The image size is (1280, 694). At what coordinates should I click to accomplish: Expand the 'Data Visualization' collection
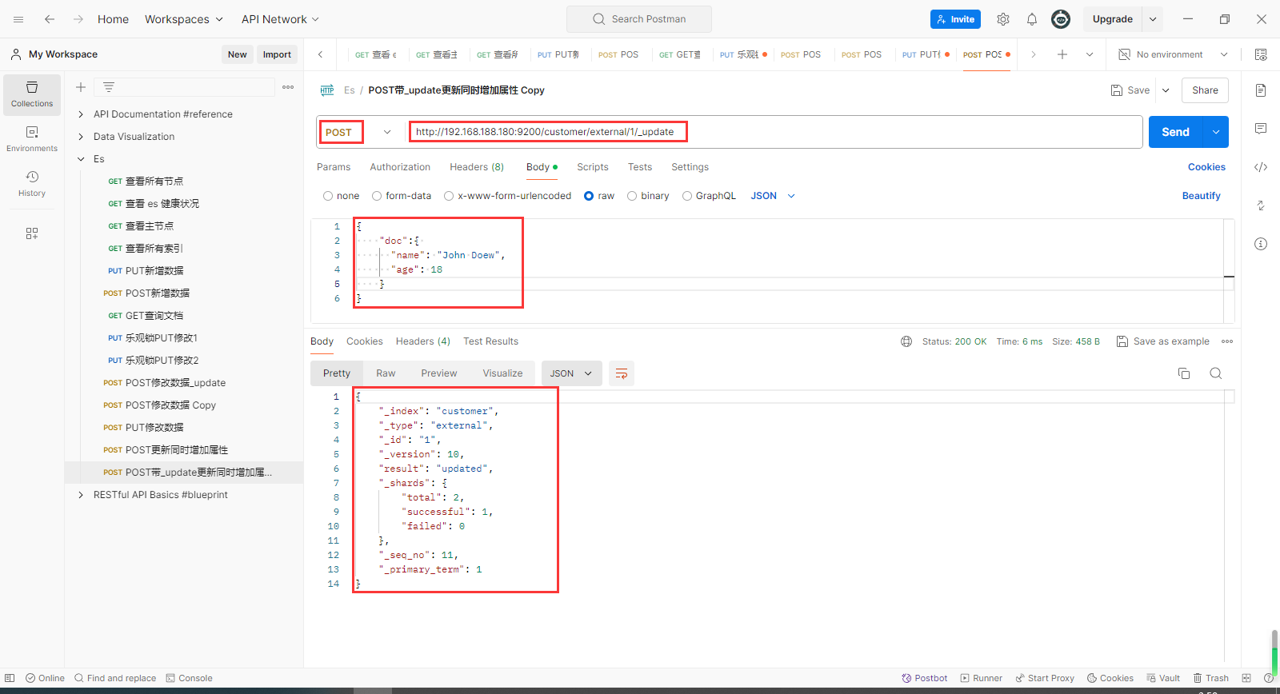81,137
